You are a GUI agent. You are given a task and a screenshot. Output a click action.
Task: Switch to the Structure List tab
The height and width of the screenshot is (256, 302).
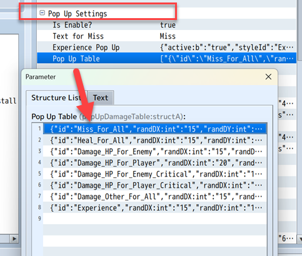[x=56, y=98]
